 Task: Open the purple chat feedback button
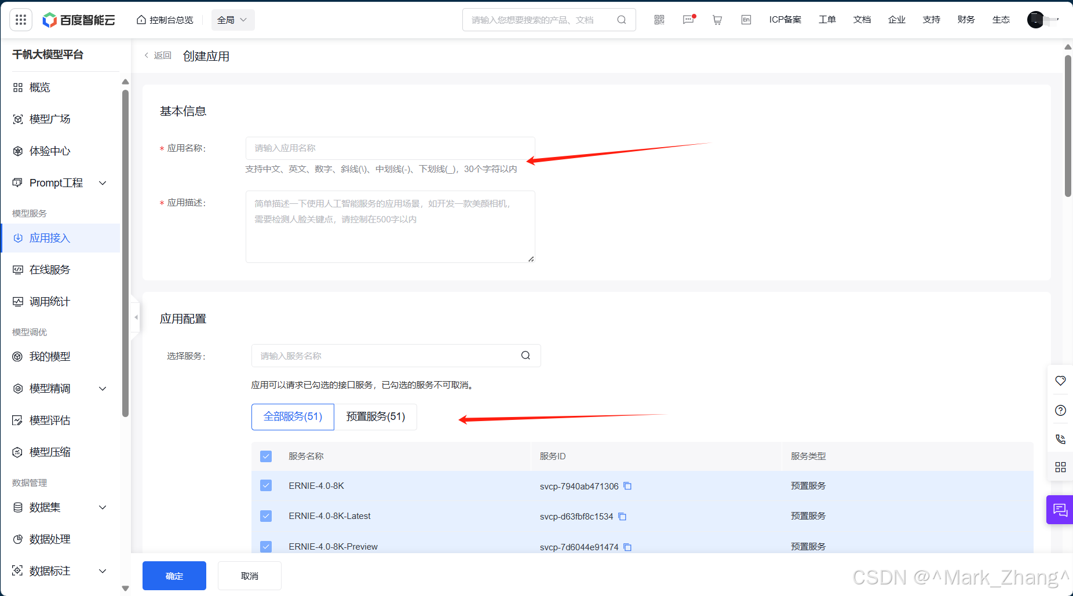(x=1060, y=510)
